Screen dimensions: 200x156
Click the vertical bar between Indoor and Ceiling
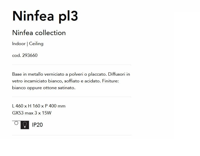click(27, 44)
